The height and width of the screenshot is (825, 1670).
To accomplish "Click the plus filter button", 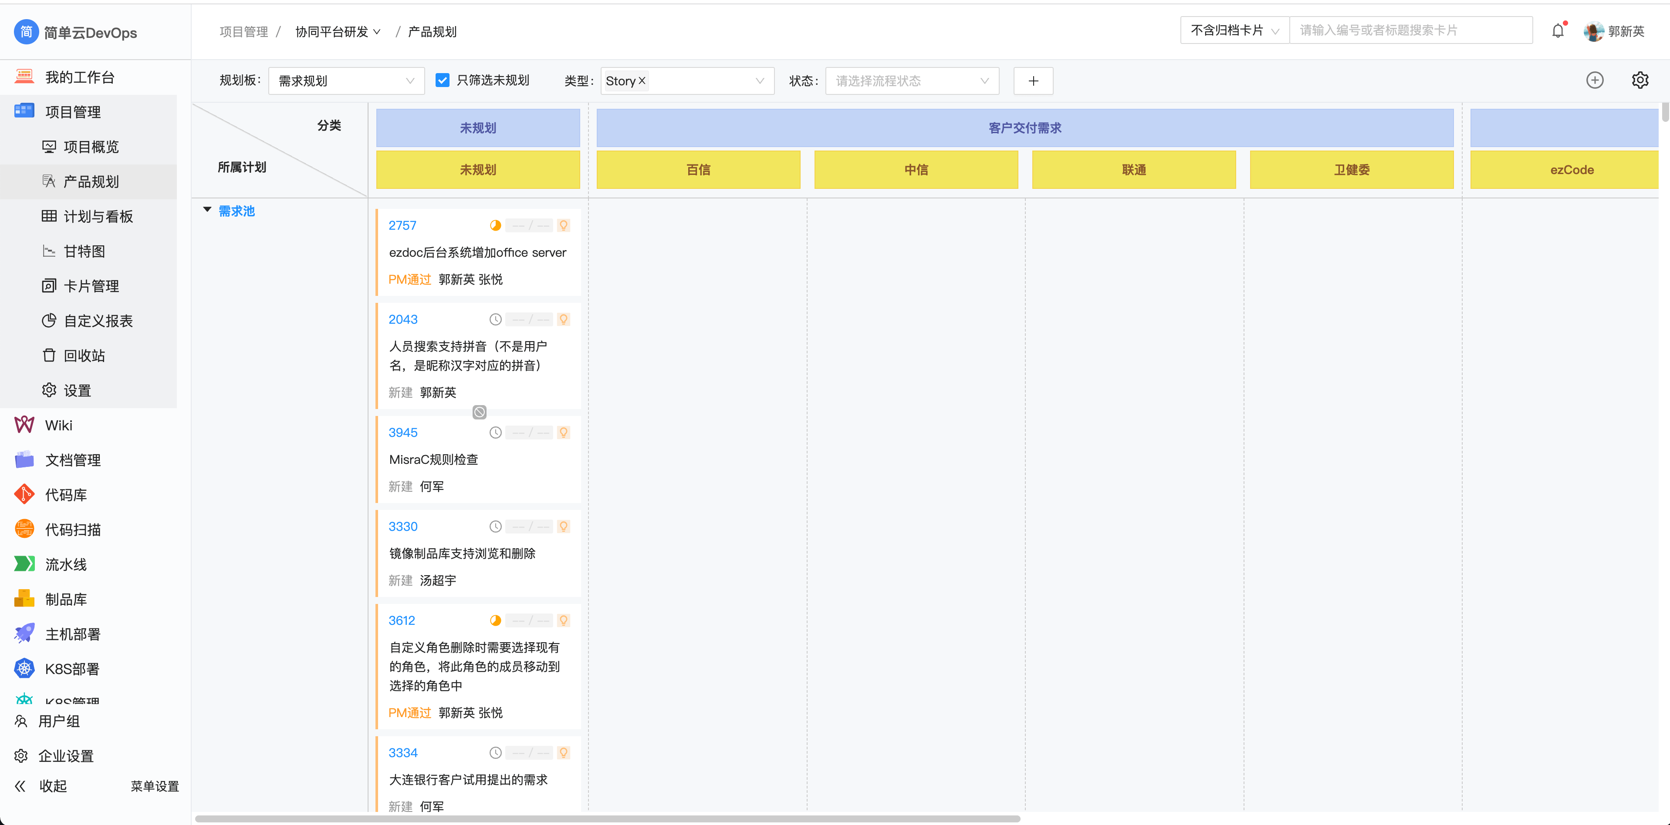I will (x=1033, y=81).
